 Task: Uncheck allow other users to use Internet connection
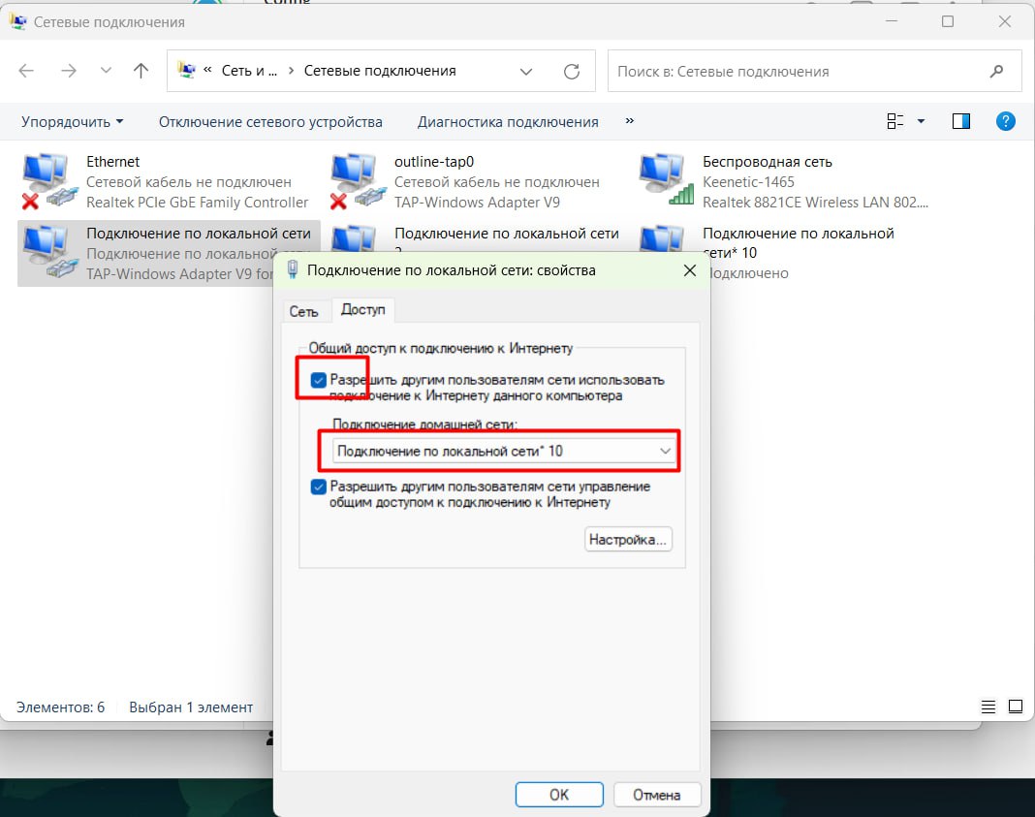coord(318,380)
